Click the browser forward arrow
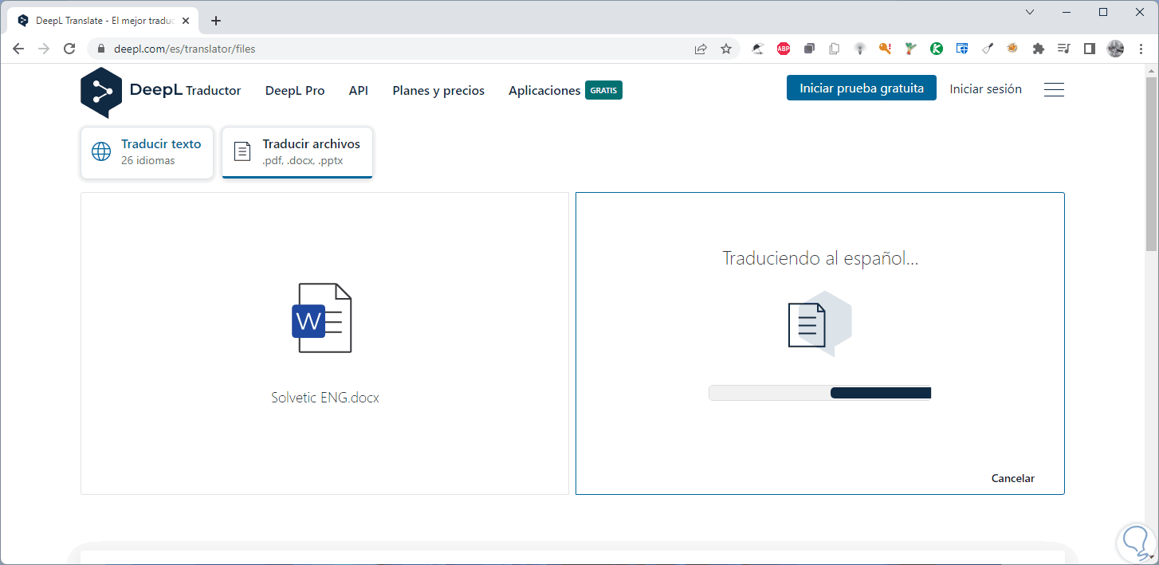The width and height of the screenshot is (1159, 565). (x=44, y=49)
